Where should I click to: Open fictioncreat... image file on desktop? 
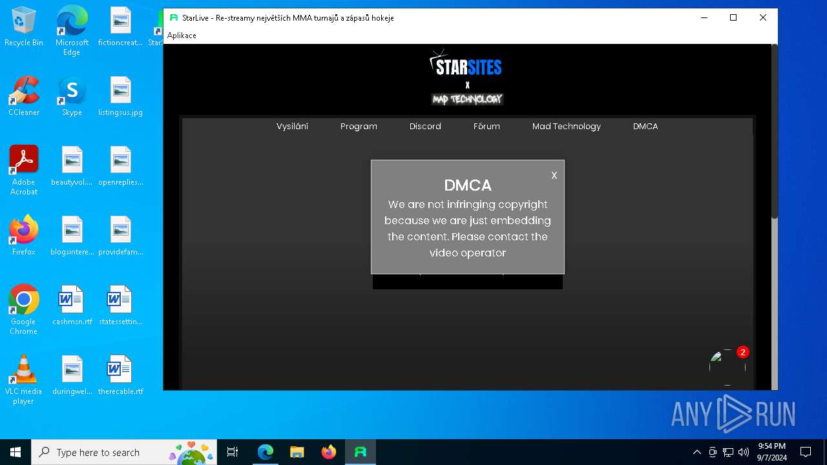(120, 27)
